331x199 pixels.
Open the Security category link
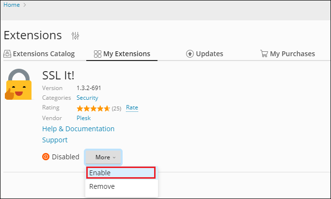click(x=87, y=98)
